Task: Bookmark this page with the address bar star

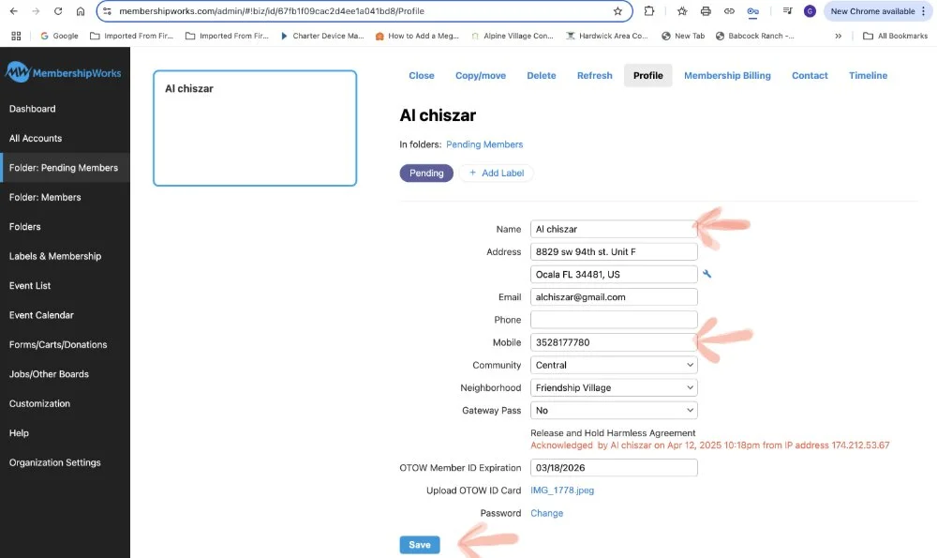Action: tap(617, 10)
